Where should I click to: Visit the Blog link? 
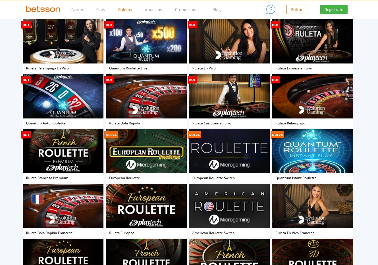tap(217, 10)
